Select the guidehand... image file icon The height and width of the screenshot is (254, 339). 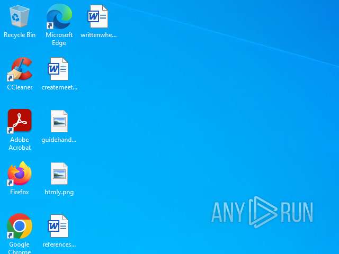59,121
